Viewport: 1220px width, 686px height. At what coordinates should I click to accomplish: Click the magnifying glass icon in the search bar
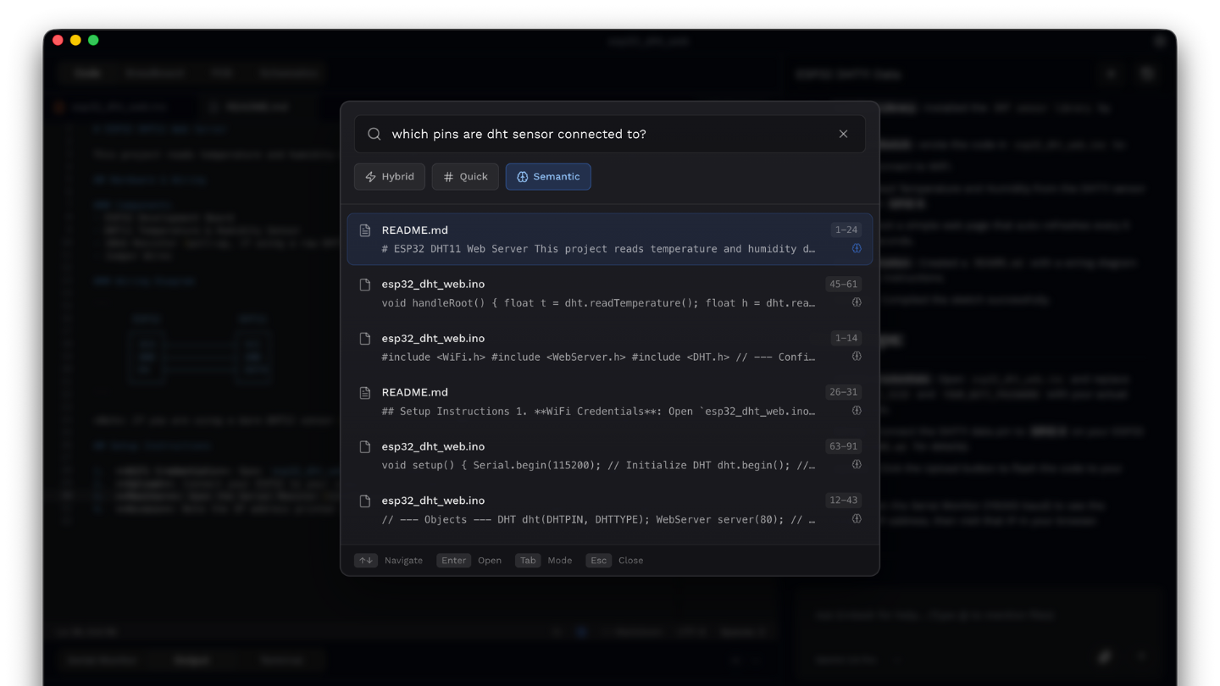373,134
